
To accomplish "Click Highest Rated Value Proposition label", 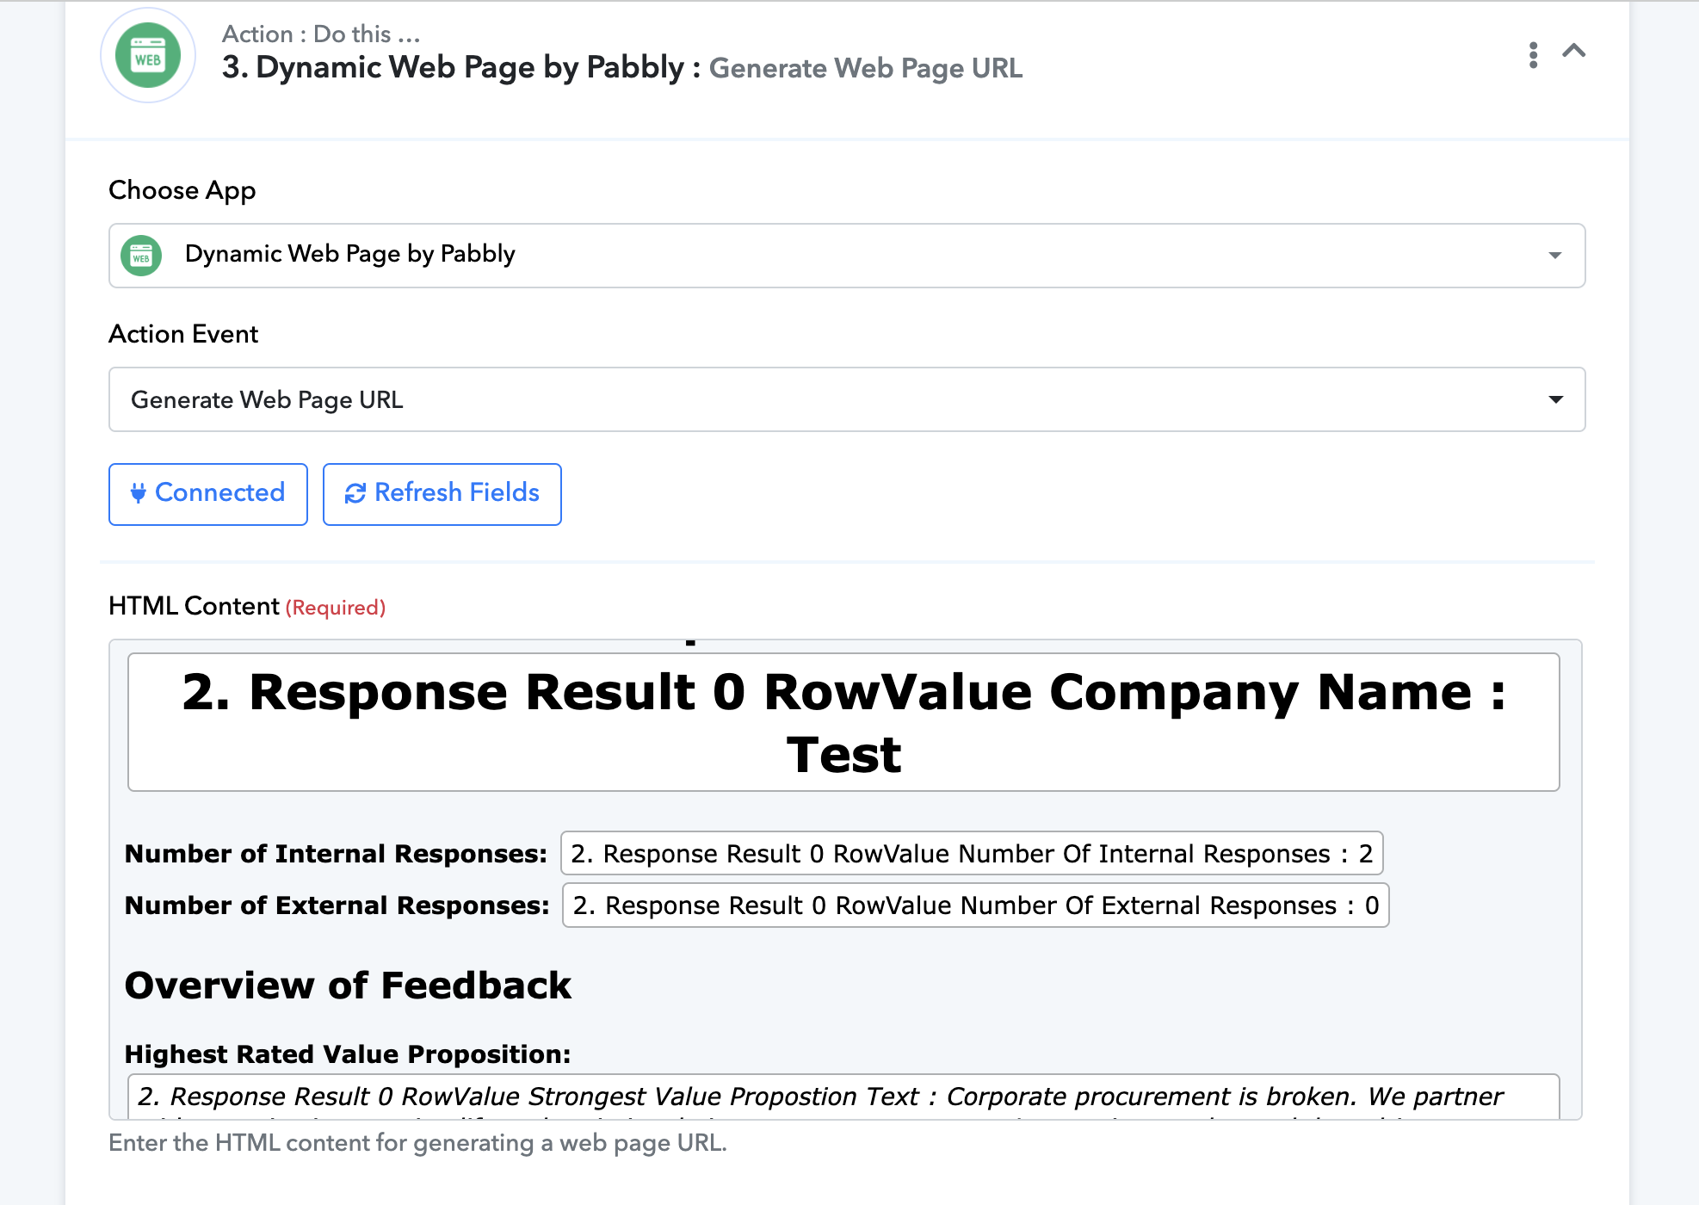I will pyautogui.click(x=348, y=1054).
